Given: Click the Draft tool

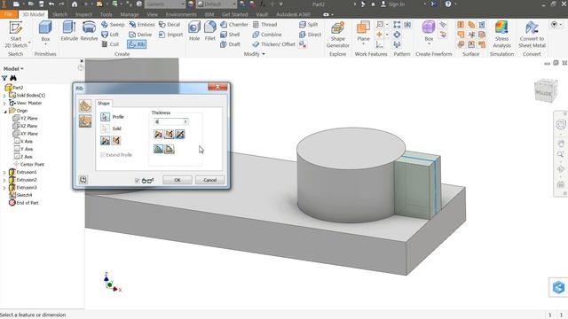Looking at the screenshot, I should pyautogui.click(x=230, y=44).
